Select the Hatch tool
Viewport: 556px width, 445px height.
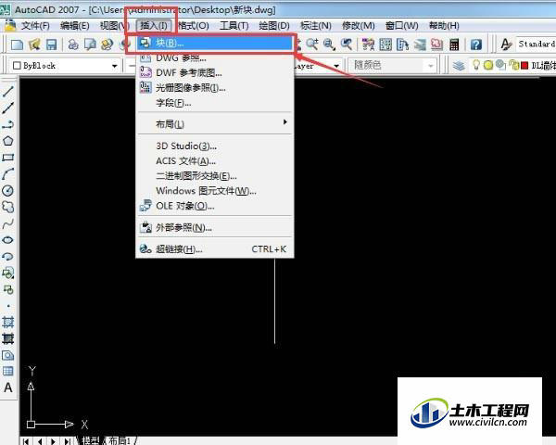click(7, 323)
